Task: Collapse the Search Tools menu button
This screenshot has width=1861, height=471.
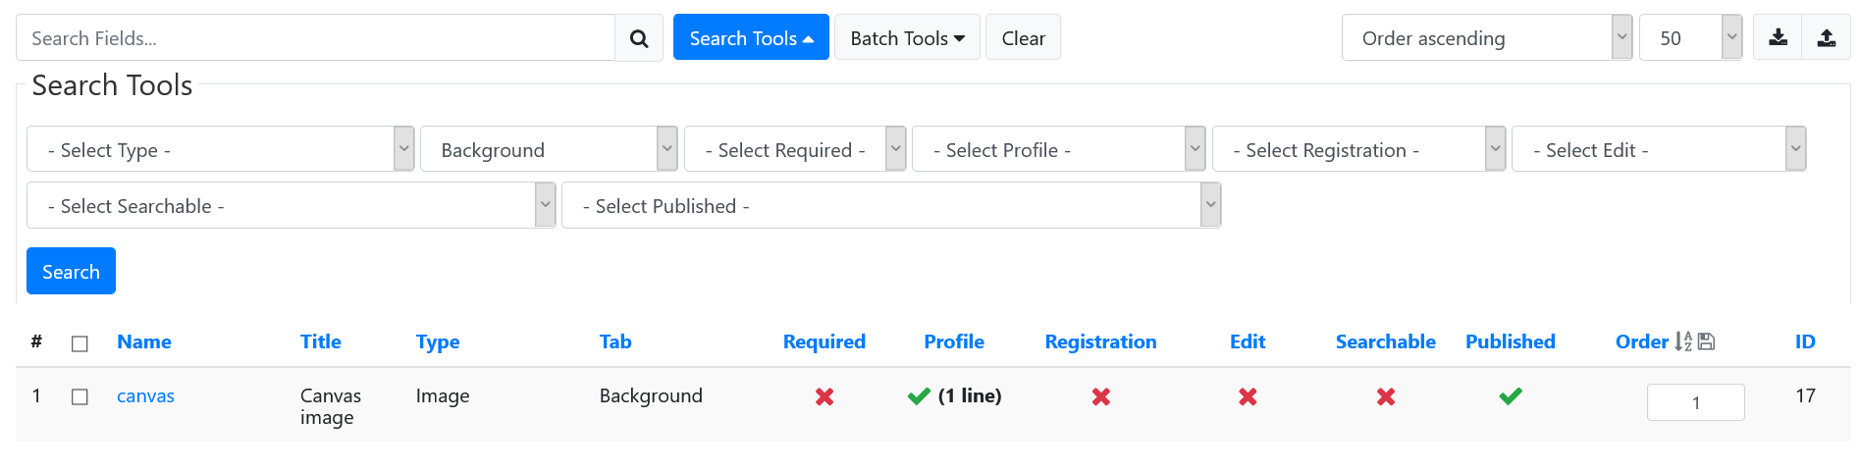Action: 751,37
